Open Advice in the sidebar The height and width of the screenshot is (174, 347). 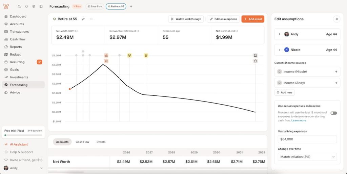pyautogui.click(x=23, y=92)
